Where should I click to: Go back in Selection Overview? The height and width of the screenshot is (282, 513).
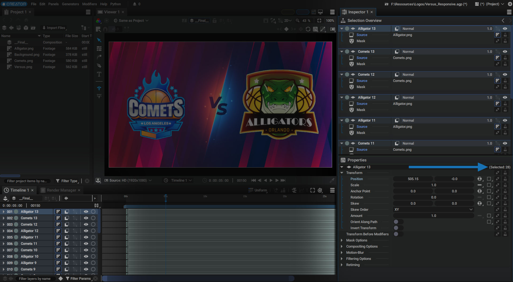[x=503, y=21]
